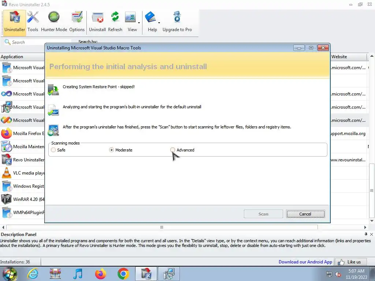Click the Upgrade to Pro icon
Image resolution: width=375 pixels, height=281 pixels.
click(177, 22)
